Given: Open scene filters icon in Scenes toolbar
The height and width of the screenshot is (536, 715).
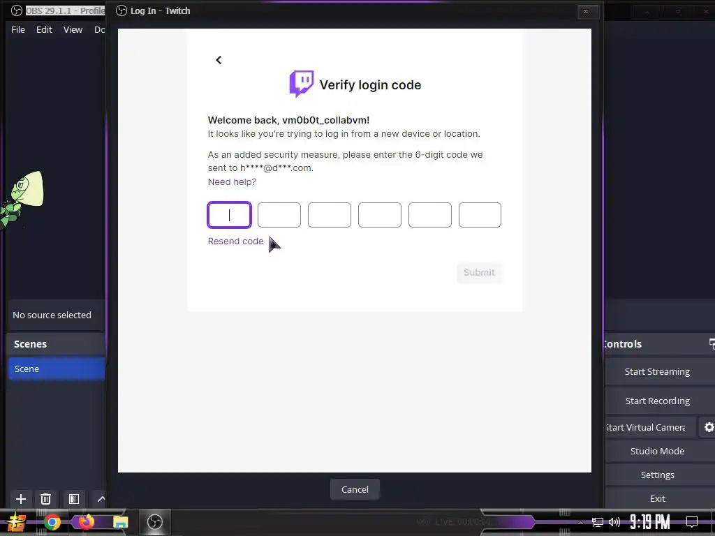Looking at the screenshot, I should [74, 499].
